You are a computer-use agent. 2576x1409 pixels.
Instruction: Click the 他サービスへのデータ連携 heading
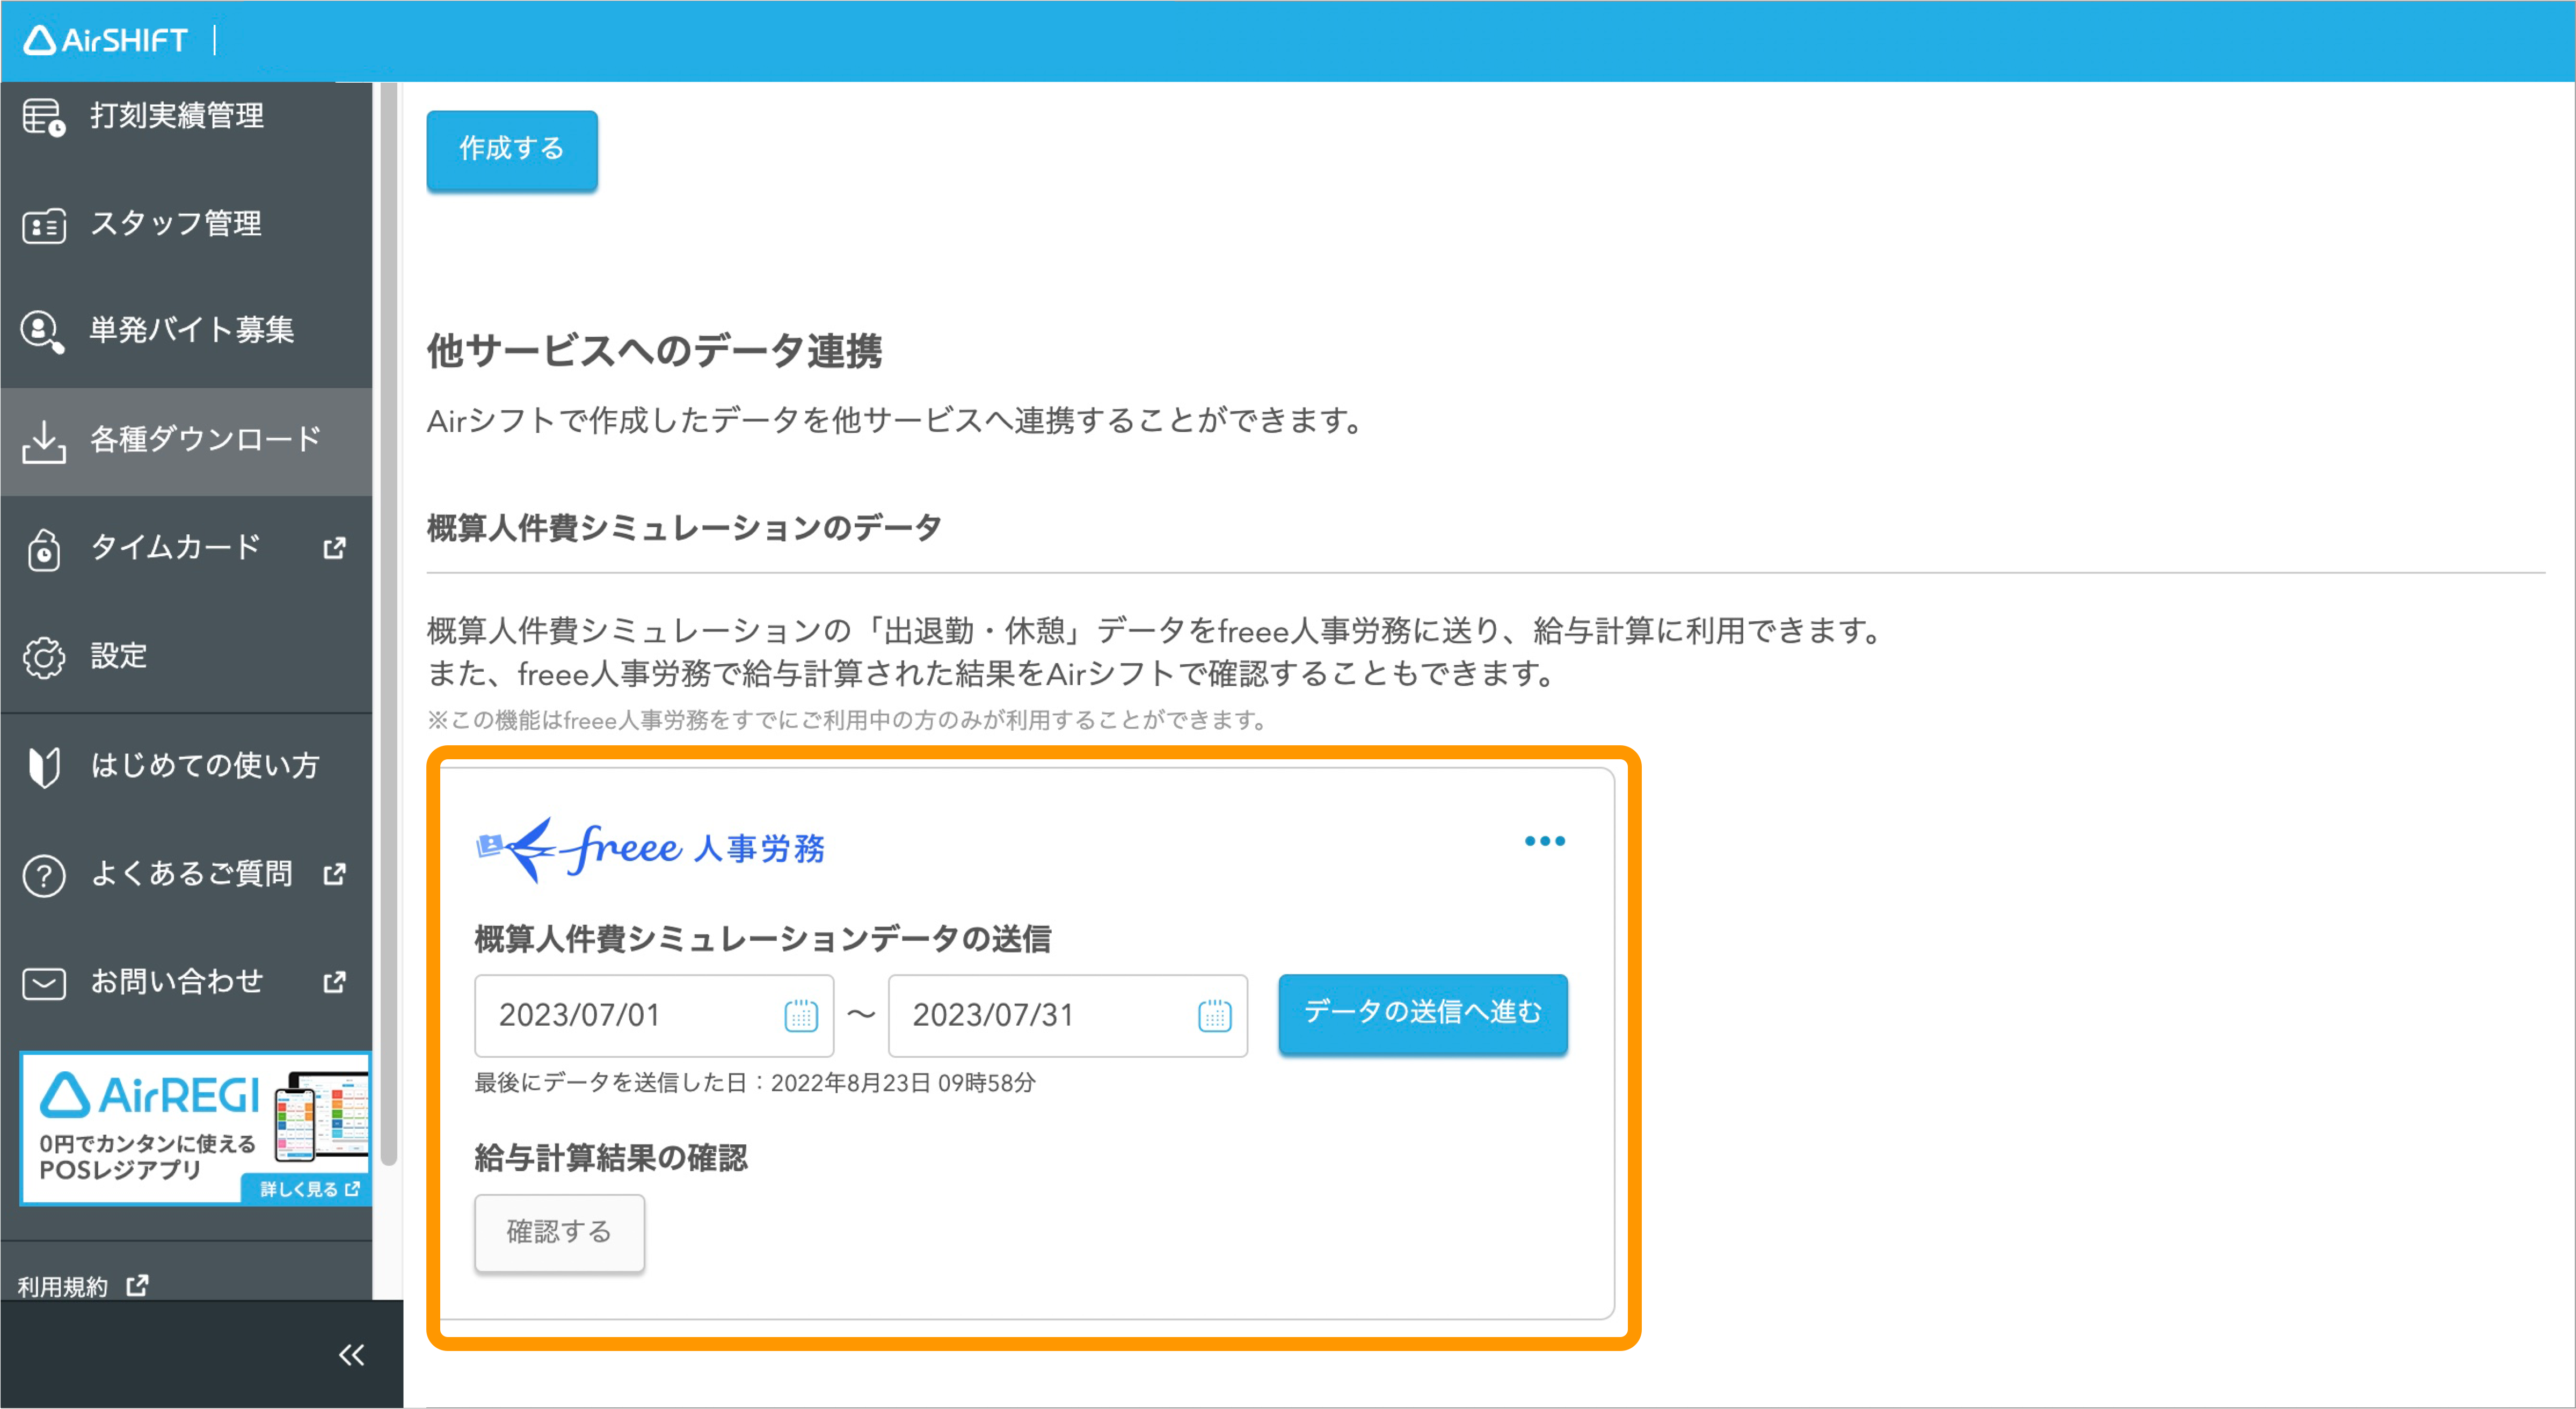[x=655, y=352]
